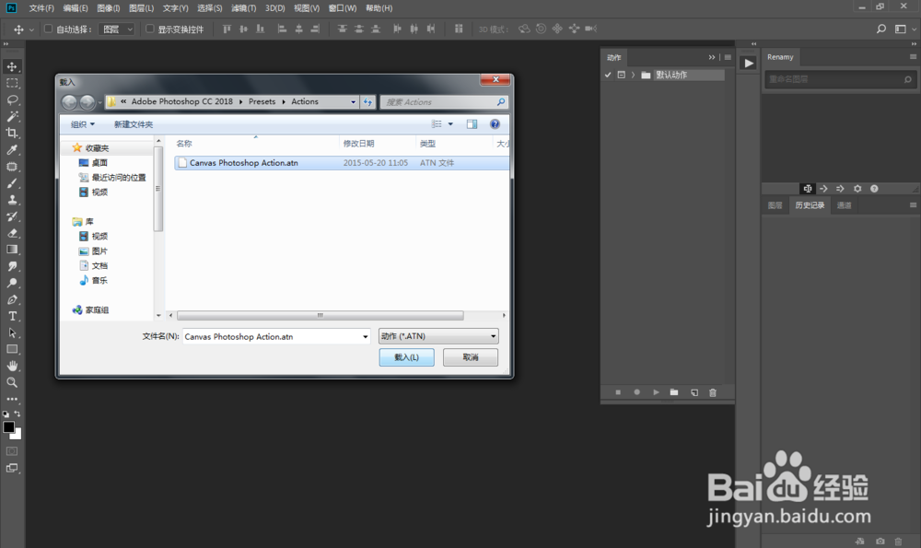Click the back arrow in load dialog
Viewport: 921px width, 548px height.
[69, 102]
